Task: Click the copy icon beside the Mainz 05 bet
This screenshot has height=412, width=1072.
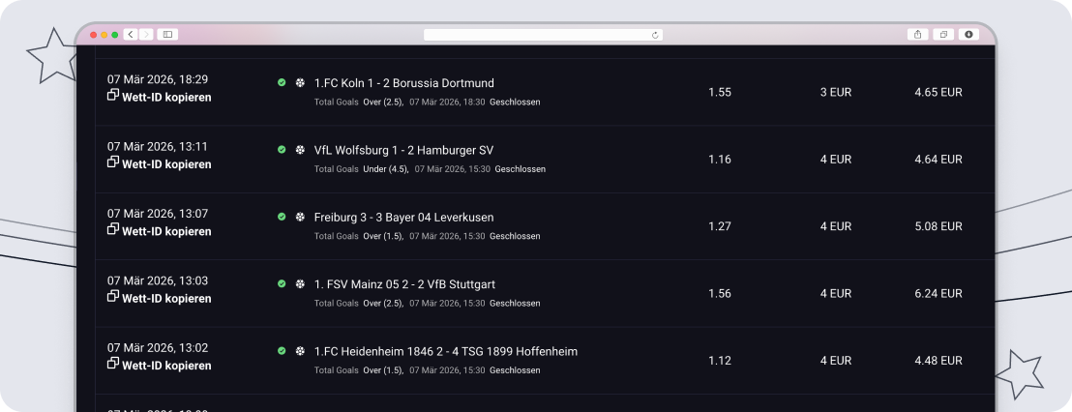Action: (x=113, y=296)
